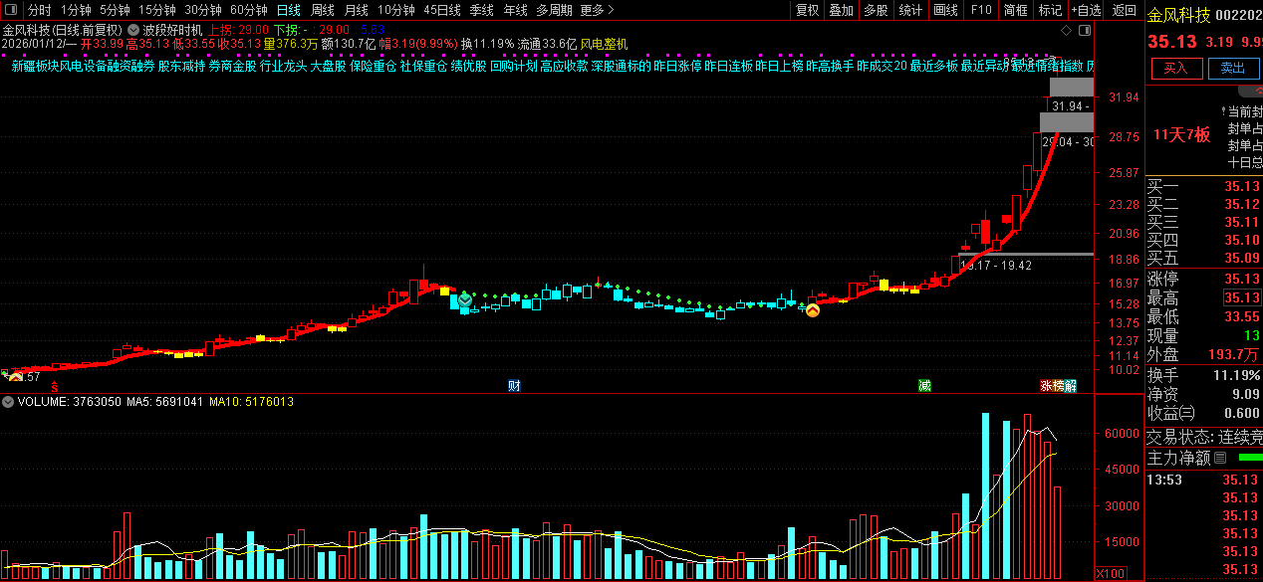This screenshot has height=582, width=1263.
Task: Switch to 1分钟 period
Action: 76,10
